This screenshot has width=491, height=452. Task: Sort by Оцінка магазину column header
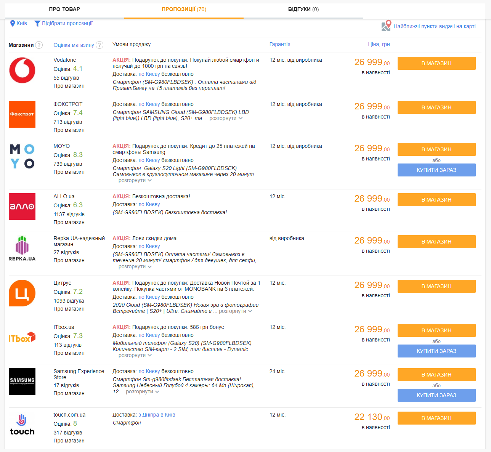point(74,45)
